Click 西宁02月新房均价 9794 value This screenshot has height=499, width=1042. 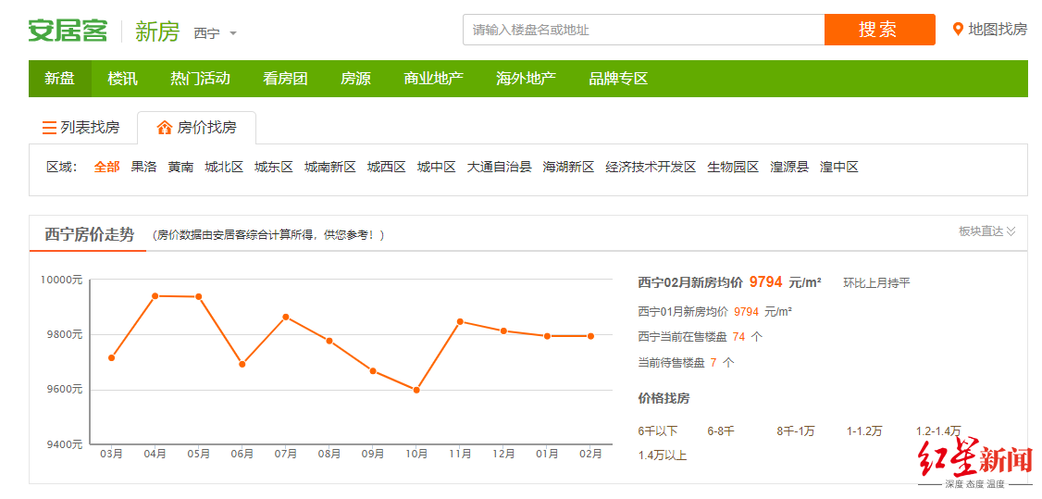(x=765, y=282)
